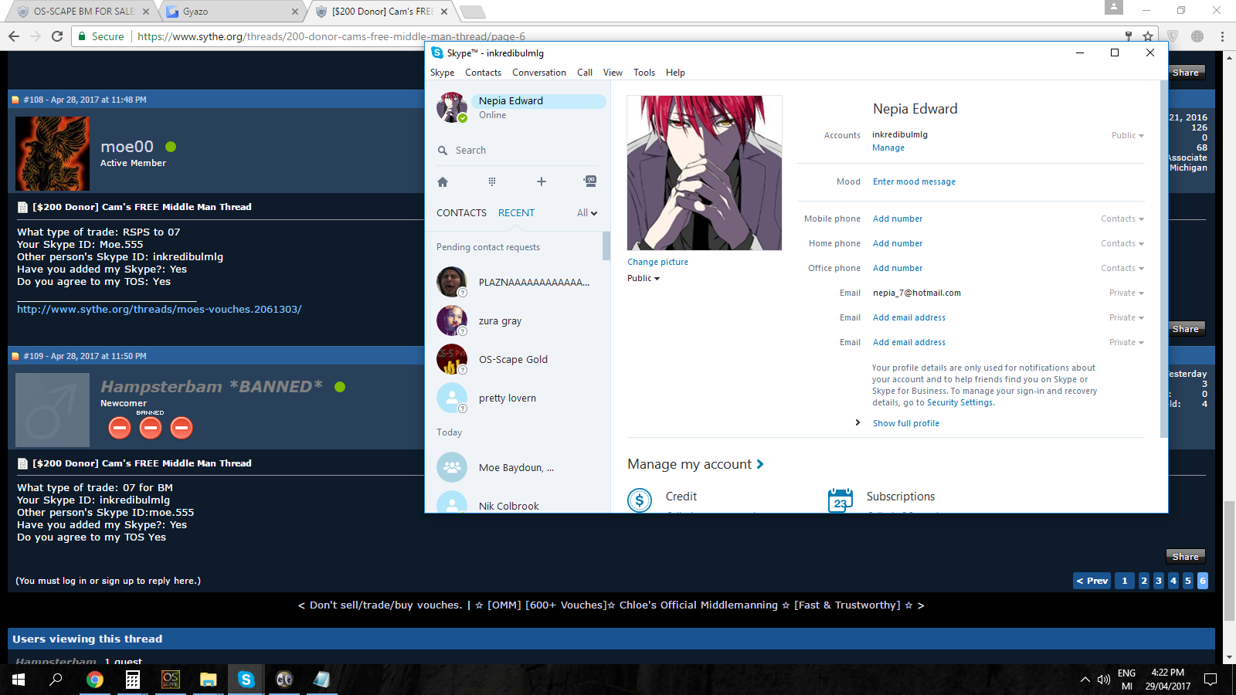1236x695 pixels.
Task: Open File Explorer from the taskbar
Action: (x=209, y=680)
